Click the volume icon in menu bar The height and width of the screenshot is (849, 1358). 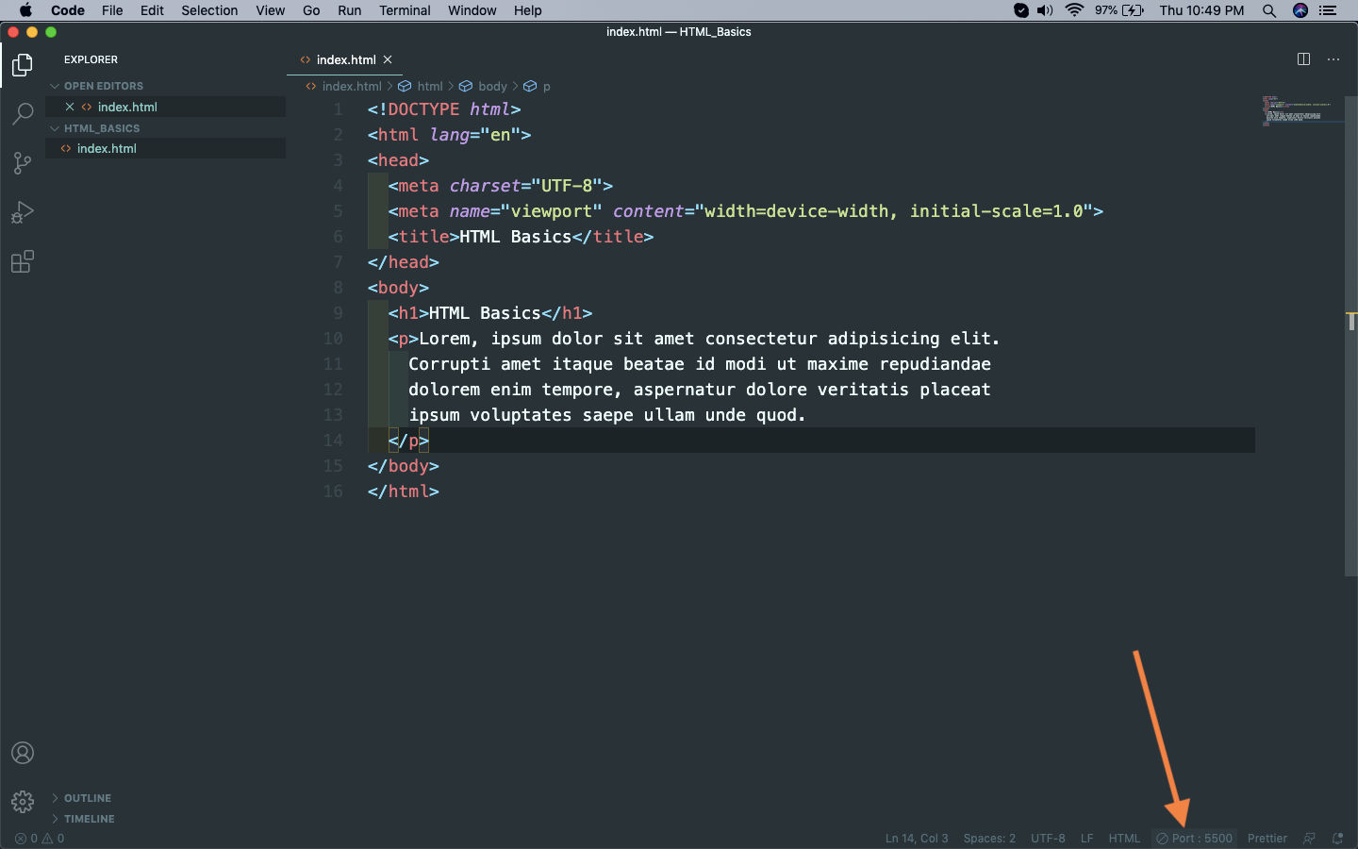pos(1045,10)
